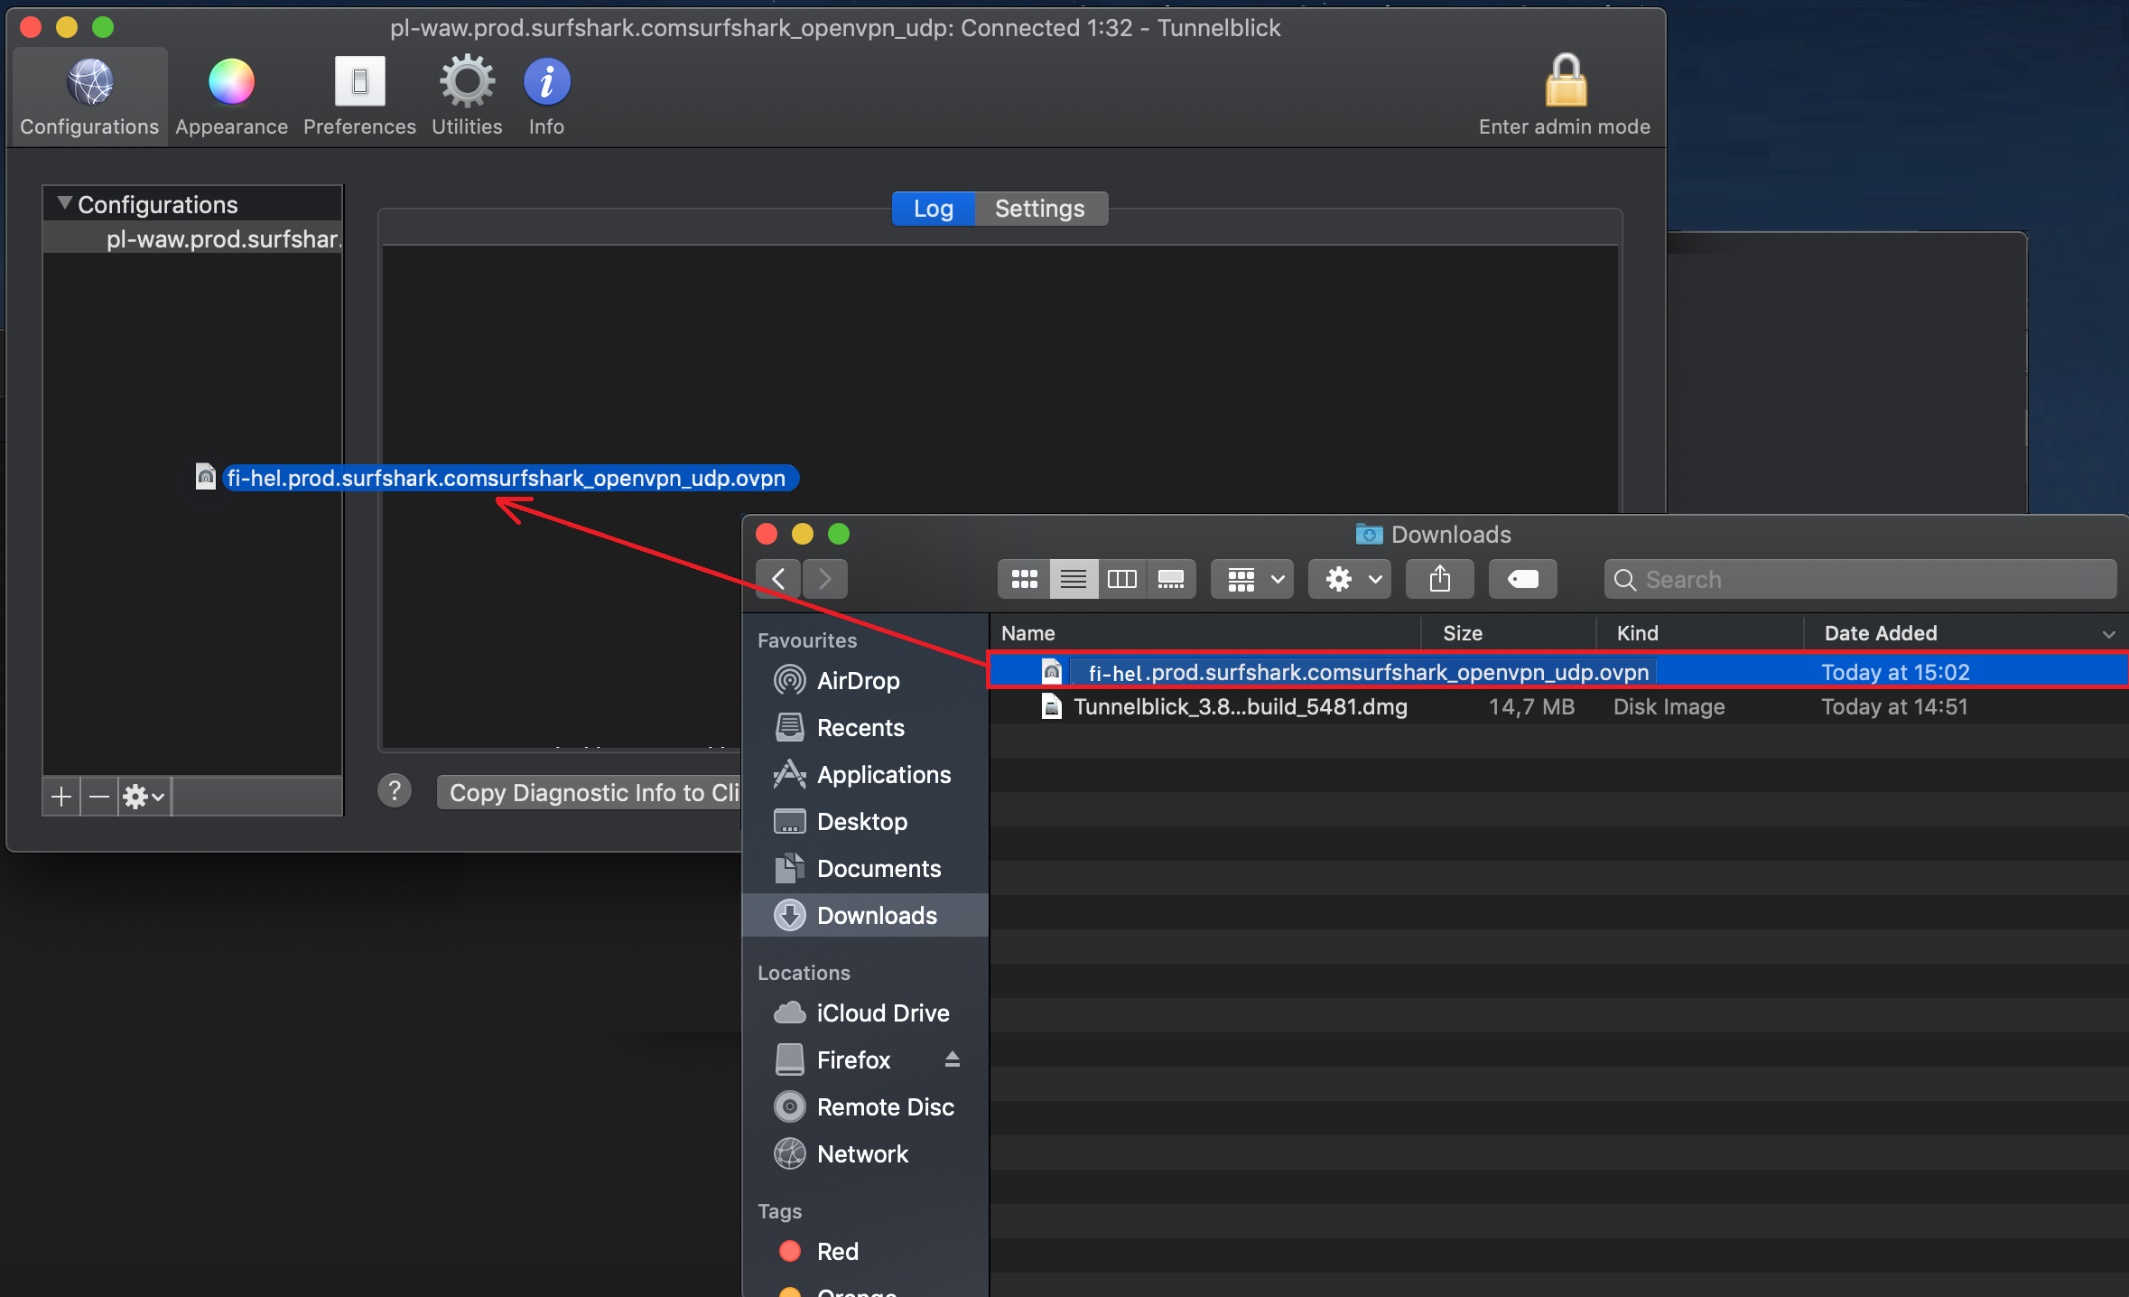This screenshot has height=1297, width=2129.
Task: Add a configuration with the plus button
Action: 61,797
